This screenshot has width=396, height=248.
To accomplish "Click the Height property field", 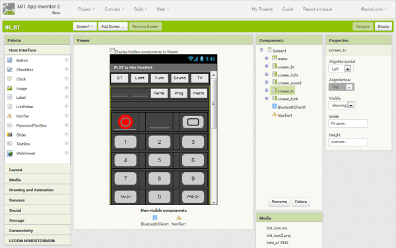I will pos(348,142).
